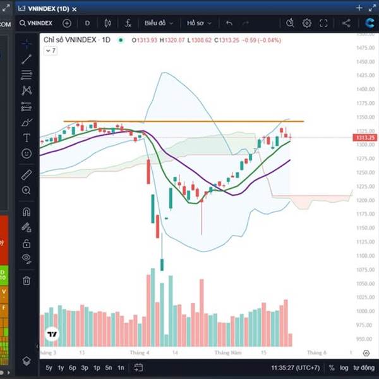Viewport: 379px width, 379px height.
Task: Share the chart snapshot
Action: click(x=346, y=23)
